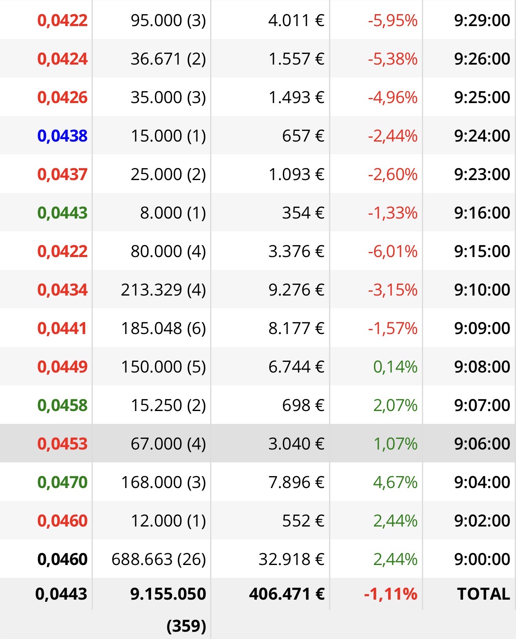Click the 0,0458 green price
The height and width of the screenshot is (639, 516).
coord(62,405)
